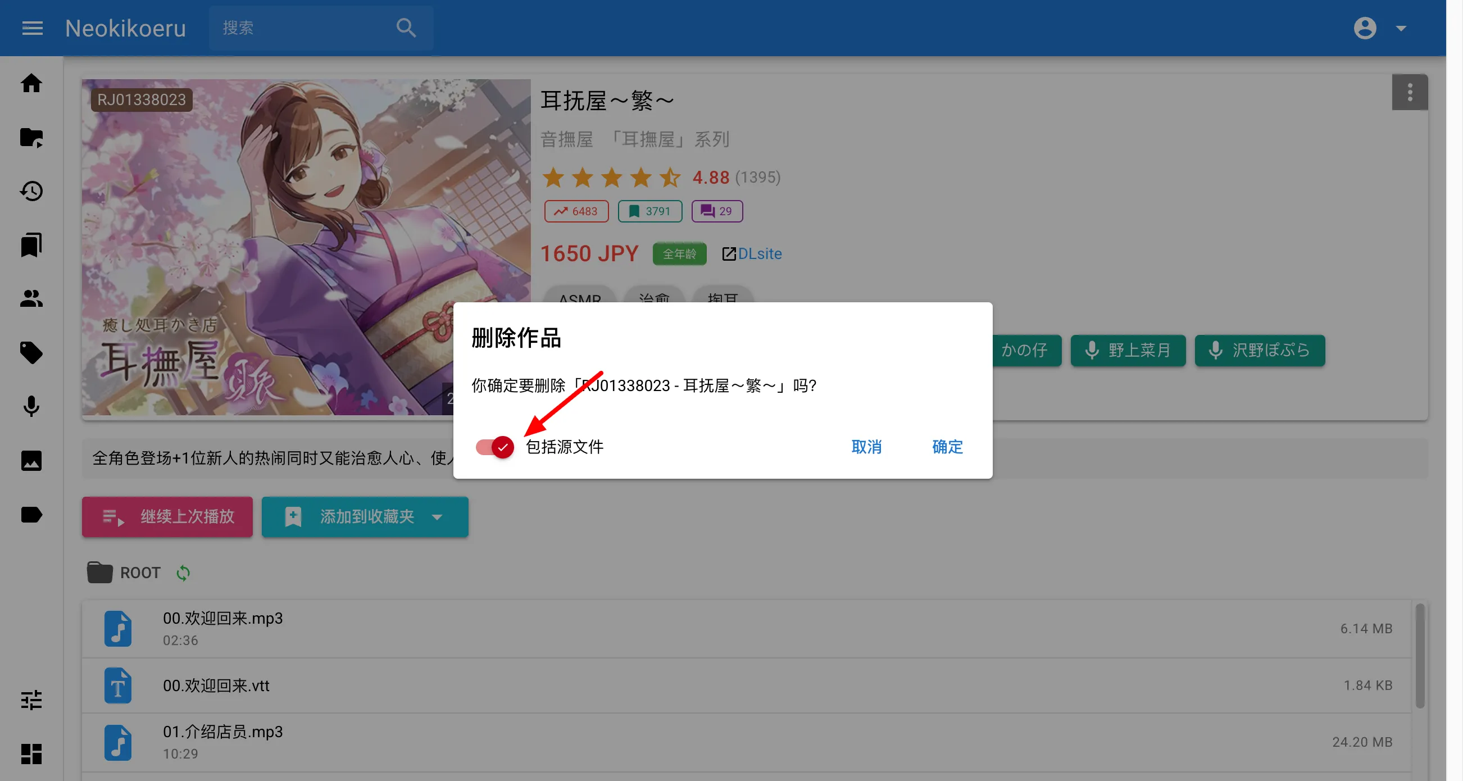Click the 全年龄 age rating tag
The image size is (1463, 781).
pos(679,253)
